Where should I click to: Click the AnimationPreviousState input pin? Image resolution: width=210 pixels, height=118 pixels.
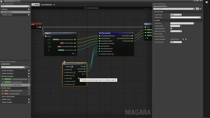point(99,44)
